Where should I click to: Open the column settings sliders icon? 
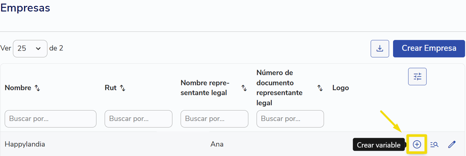[x=417, y=76]
